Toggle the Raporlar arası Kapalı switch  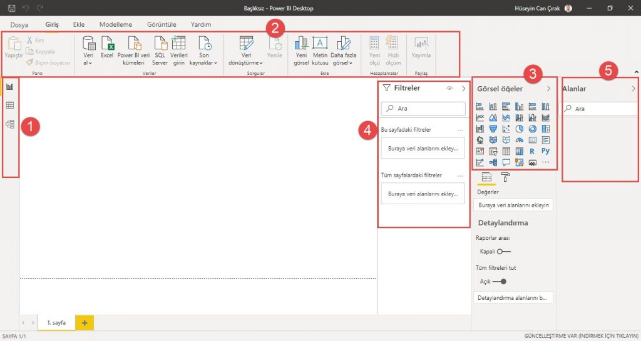tap(504, 252)
